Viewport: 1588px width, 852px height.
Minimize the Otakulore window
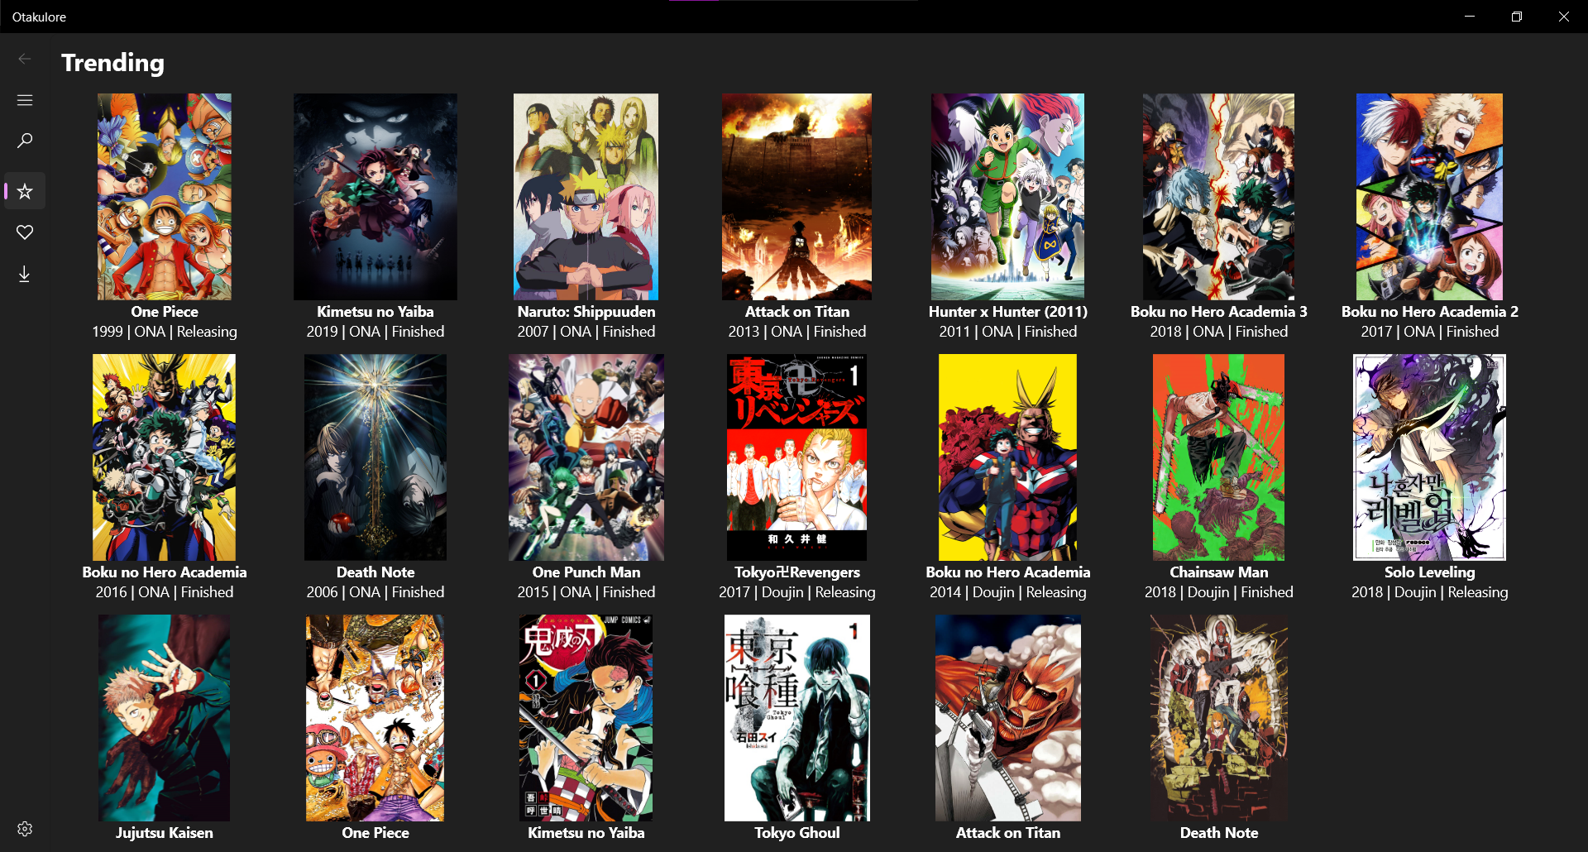pyautogui.click(x=1470, y=17)
